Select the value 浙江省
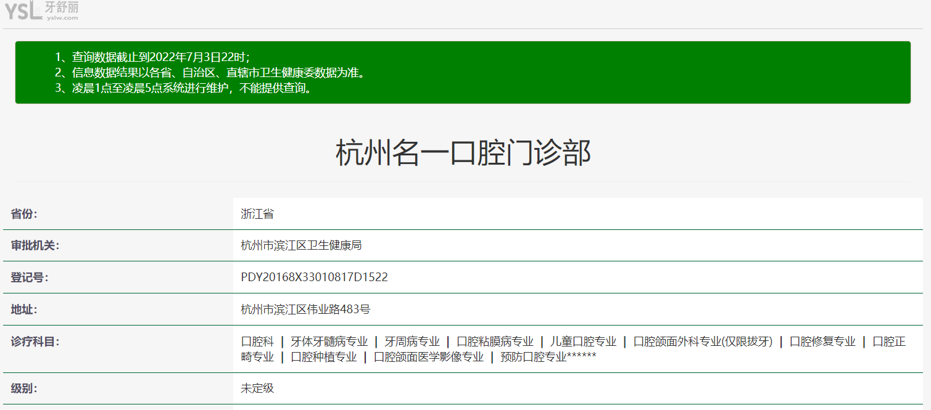Screen dimensions: 931x410 point(257,214)
